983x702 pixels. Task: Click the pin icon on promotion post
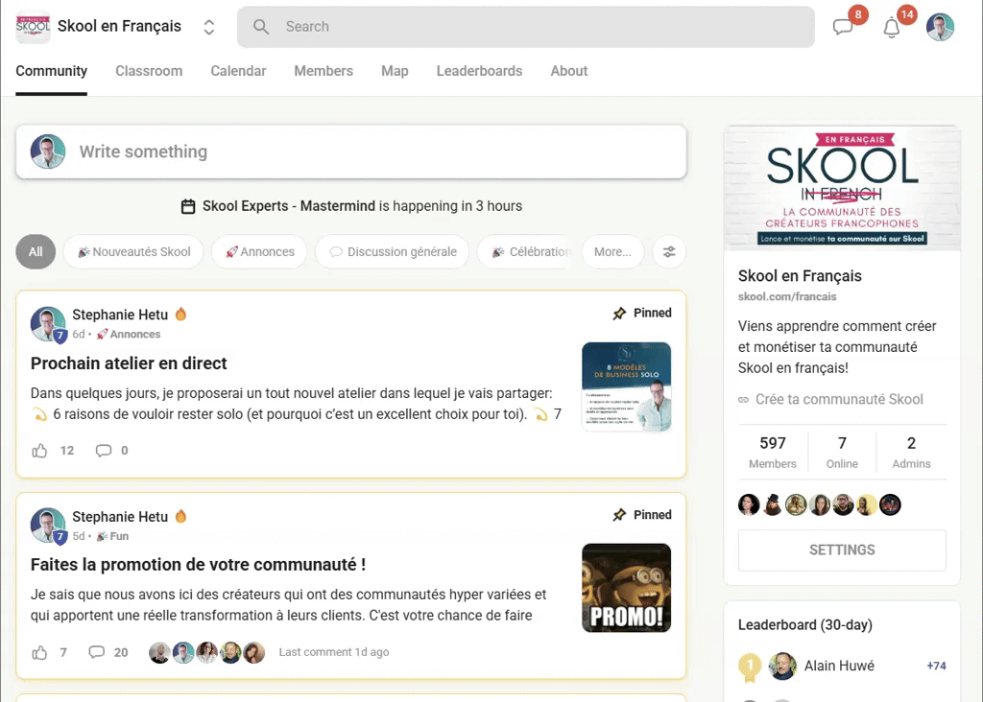[619, 515]
